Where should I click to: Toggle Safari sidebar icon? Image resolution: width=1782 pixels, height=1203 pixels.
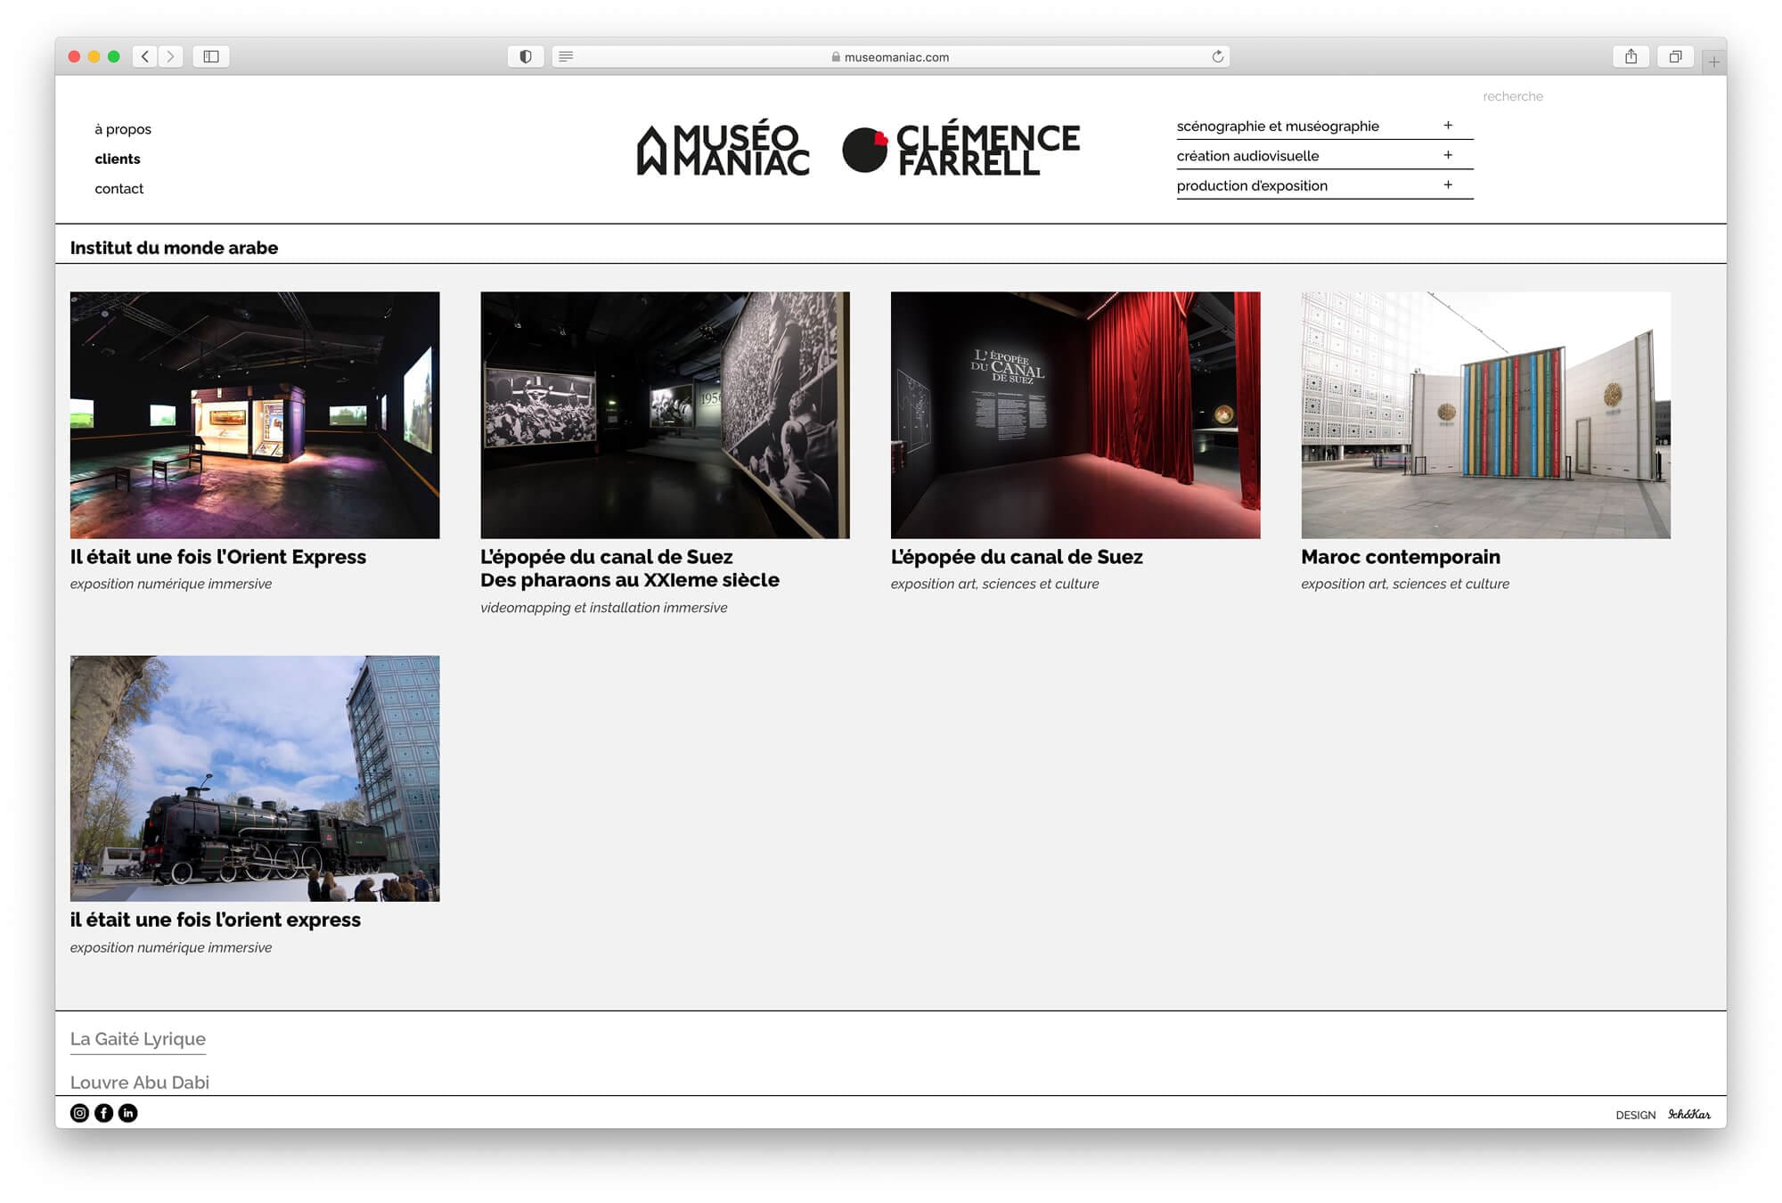tap(211, 57)
